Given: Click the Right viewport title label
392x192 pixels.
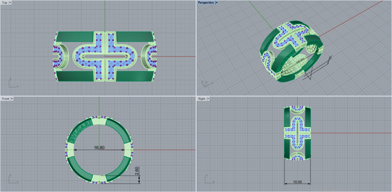Looking at the screenshot, I should tap(202, 98).
